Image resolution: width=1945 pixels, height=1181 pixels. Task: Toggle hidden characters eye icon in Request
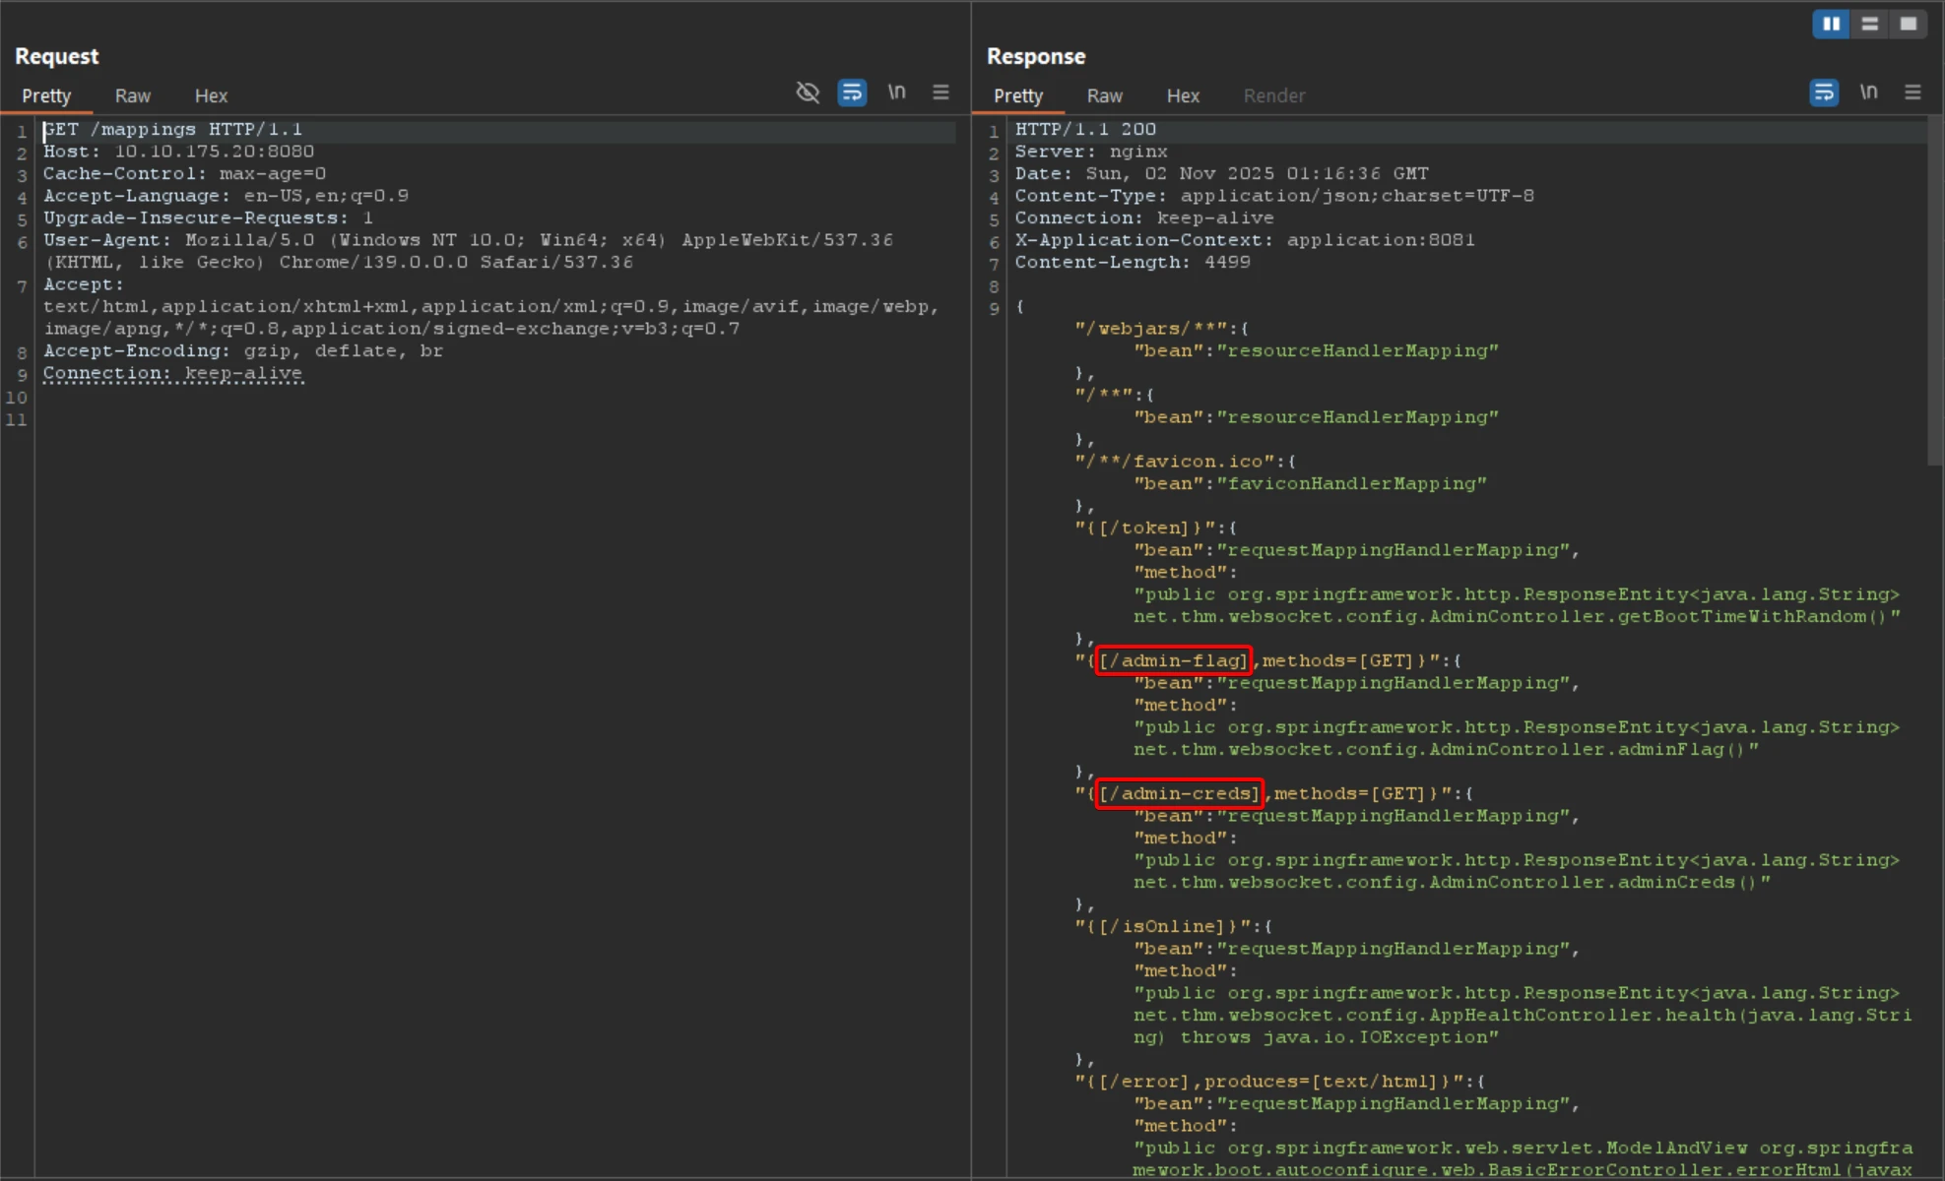tap(808, 93)
